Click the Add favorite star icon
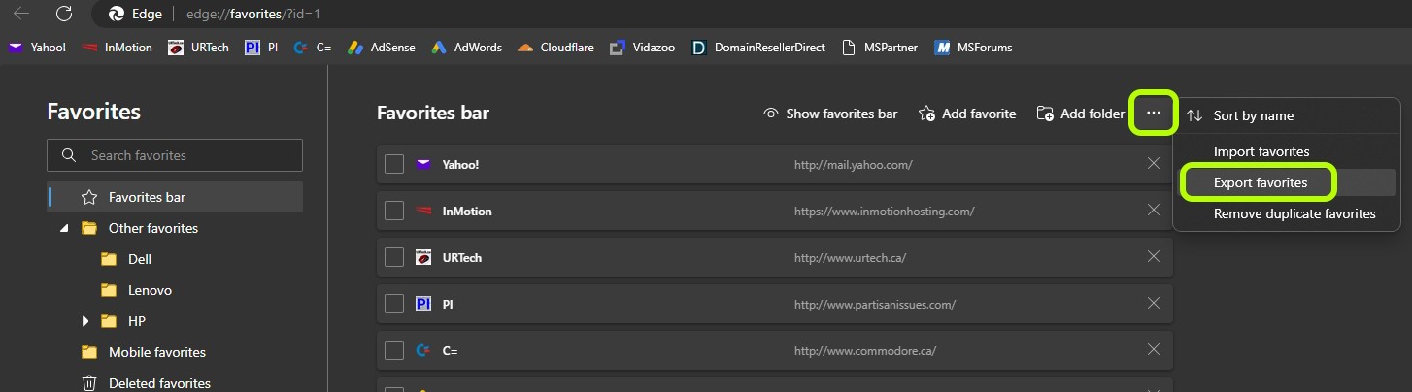This screenshot has height=392, width=1412. pyautogui.click(x=926, y=114)
